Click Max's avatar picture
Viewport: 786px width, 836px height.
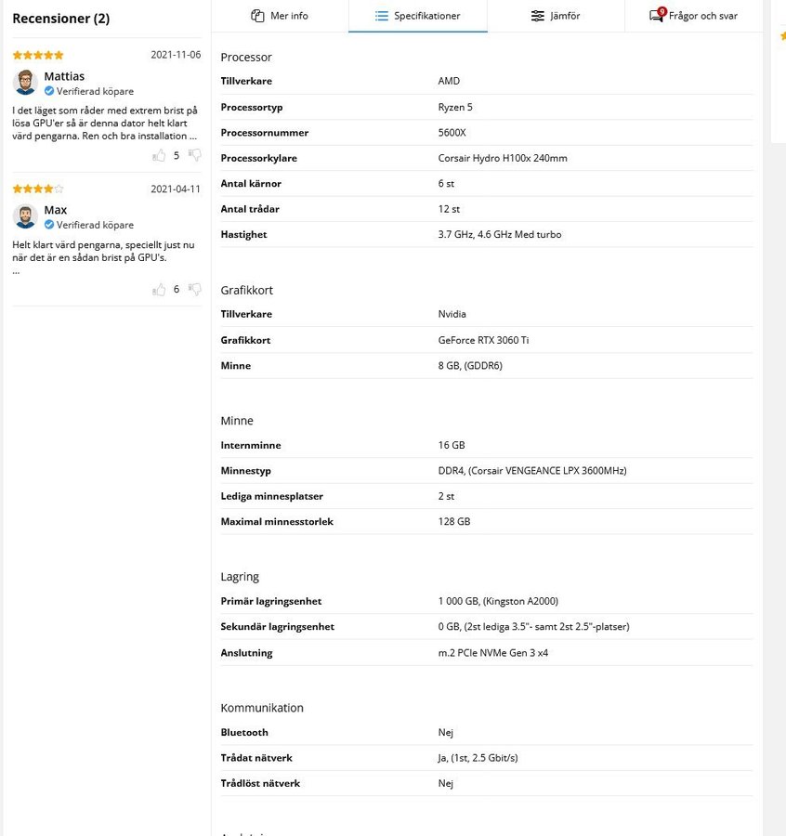pyautogui.click(x=25, y=216)
